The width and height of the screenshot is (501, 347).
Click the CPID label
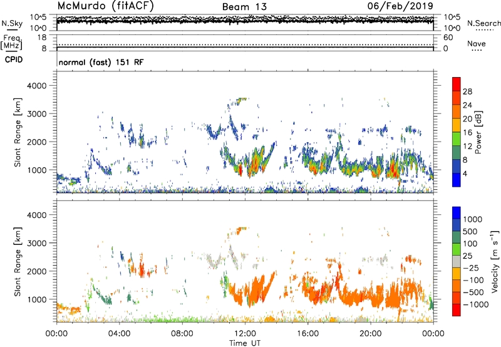pos(14,60)
